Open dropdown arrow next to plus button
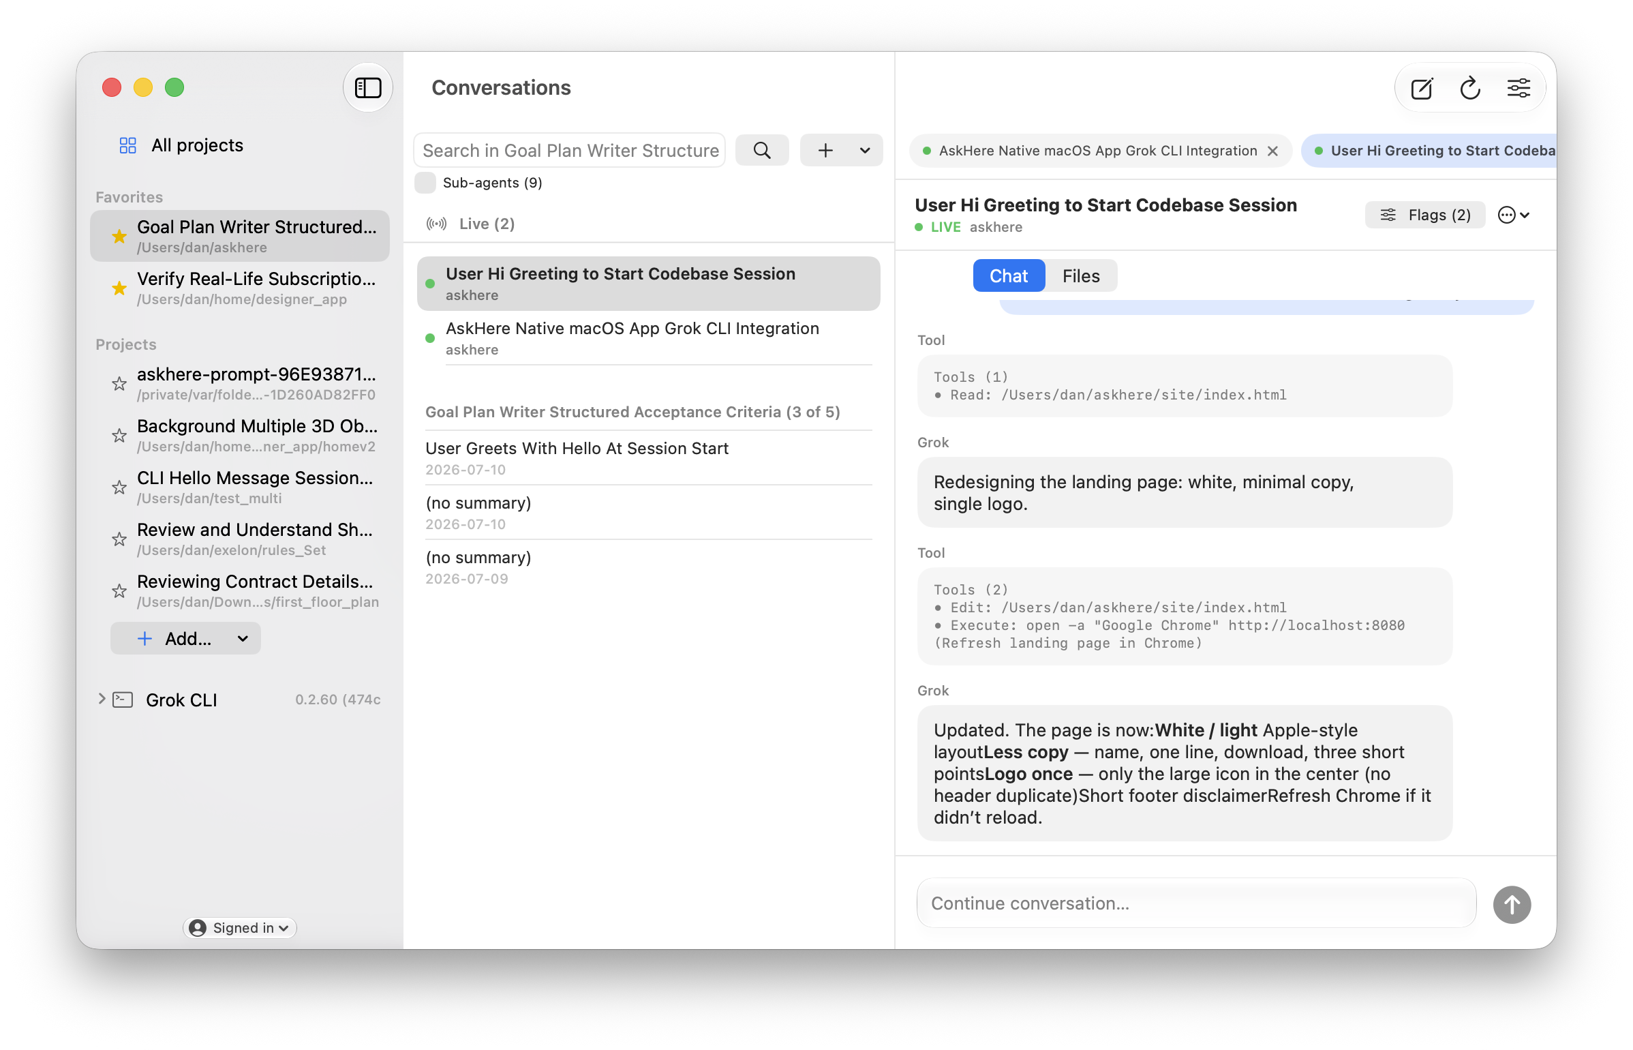The width and height of the screenshot is (1633, 1050). click(865, 150)
